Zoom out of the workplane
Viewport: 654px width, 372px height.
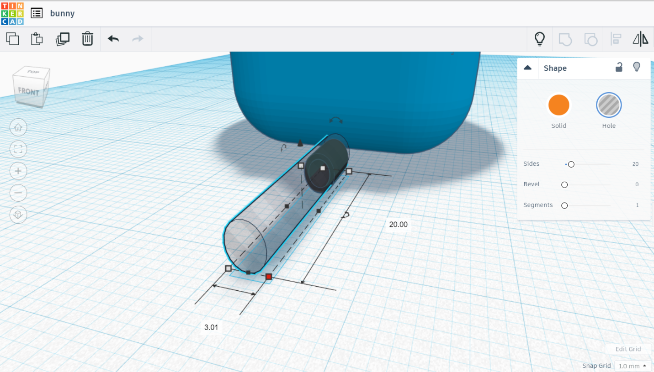coord(18,193)
